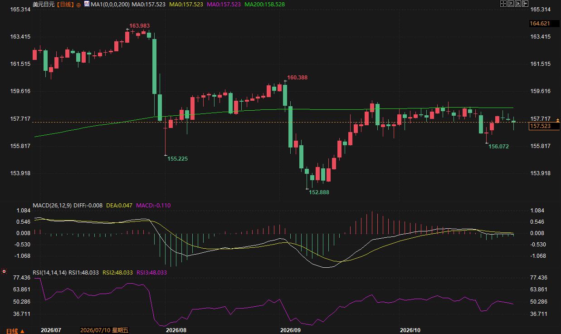Select the MA1(0,0,0,200) indicator label
Viewport: 561px width, 334px height.
point(110,4)
